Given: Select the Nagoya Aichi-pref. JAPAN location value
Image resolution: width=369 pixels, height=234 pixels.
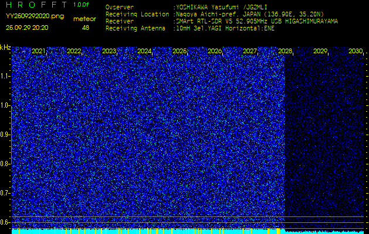Looking at the screenshot, I should point(250,14).
